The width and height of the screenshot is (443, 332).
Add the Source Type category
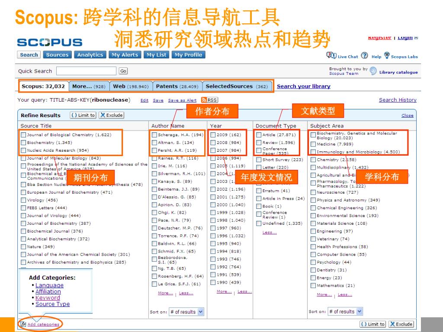pos(52,304)
